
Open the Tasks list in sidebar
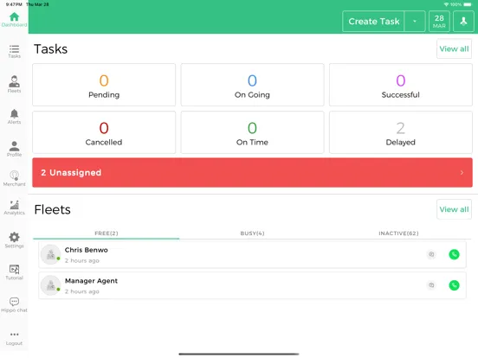pyautogui.click(x=14, y=51)
